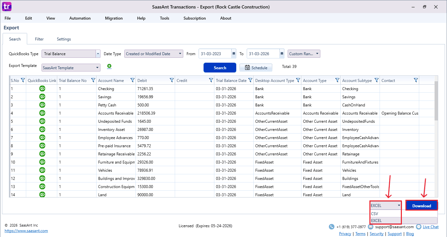Screen dimensions: 447x237
Task: Click the filter icon on Debit column
Action: 171,80
